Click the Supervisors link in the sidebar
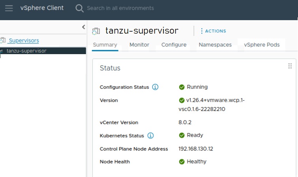 tap(24, 40)
